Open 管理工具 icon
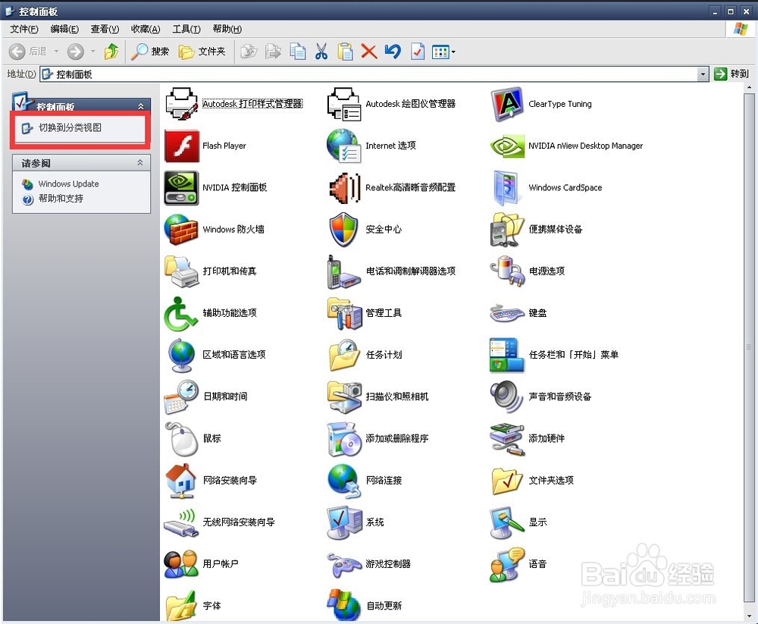758x624 pixels. point(345,313)
